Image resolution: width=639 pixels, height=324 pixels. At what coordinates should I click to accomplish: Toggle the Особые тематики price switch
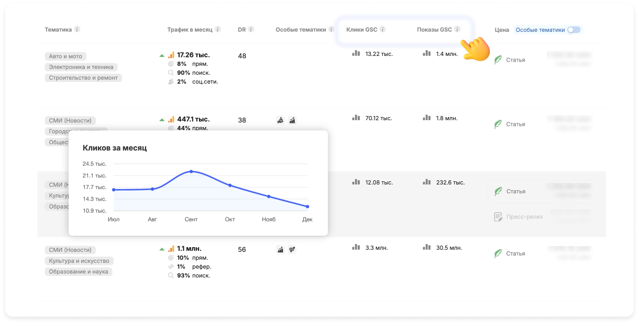tap(574, 30)
